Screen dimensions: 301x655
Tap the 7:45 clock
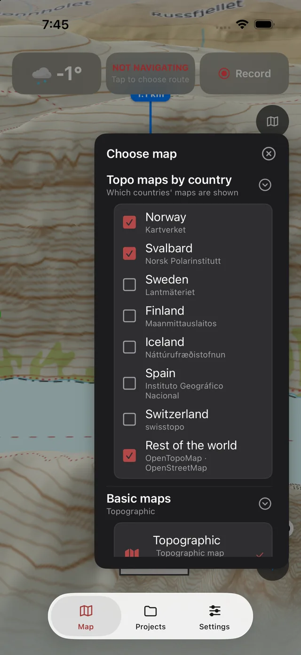click(55, 24)
